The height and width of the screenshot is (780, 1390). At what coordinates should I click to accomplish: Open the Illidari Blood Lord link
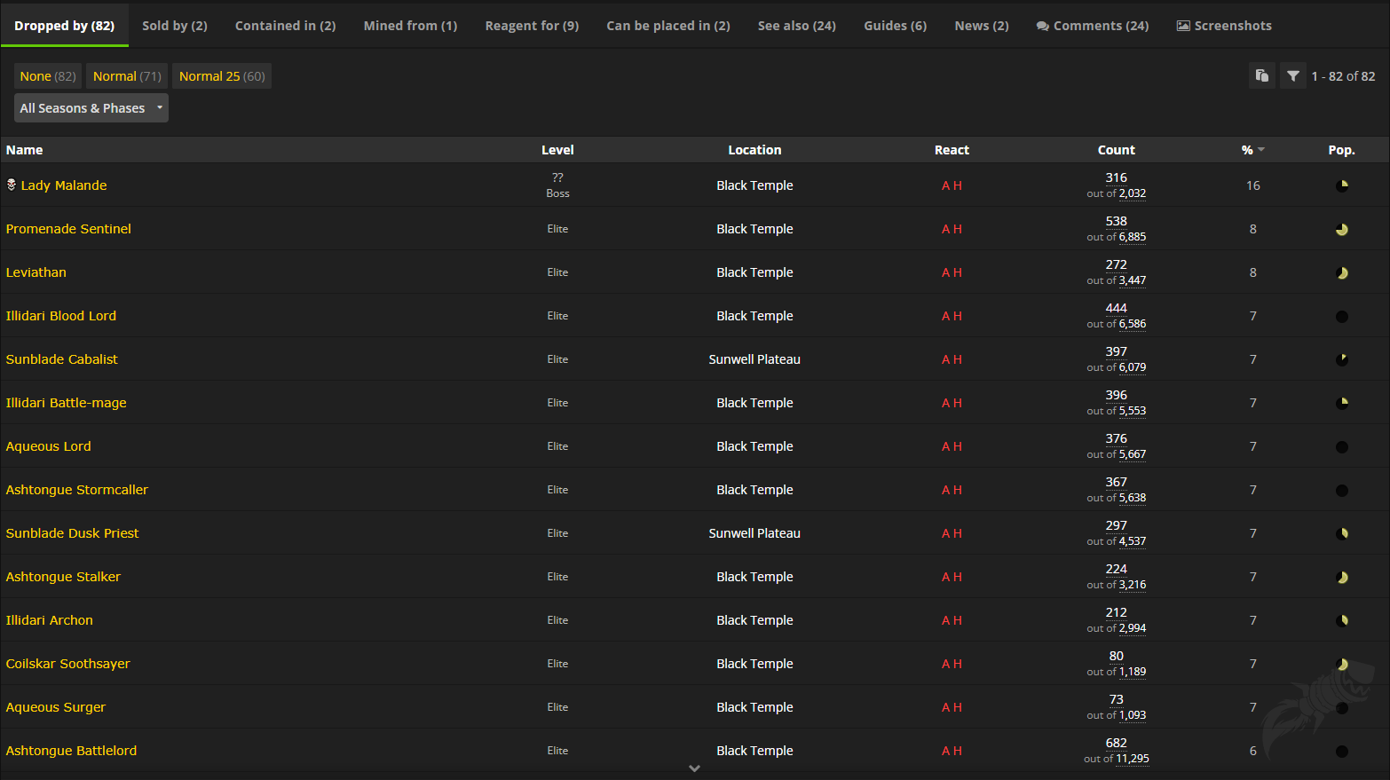(x=61, y=316)
